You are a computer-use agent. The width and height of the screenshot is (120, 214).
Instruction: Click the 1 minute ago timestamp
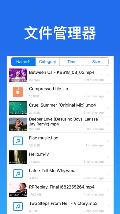tap(95, 145)
